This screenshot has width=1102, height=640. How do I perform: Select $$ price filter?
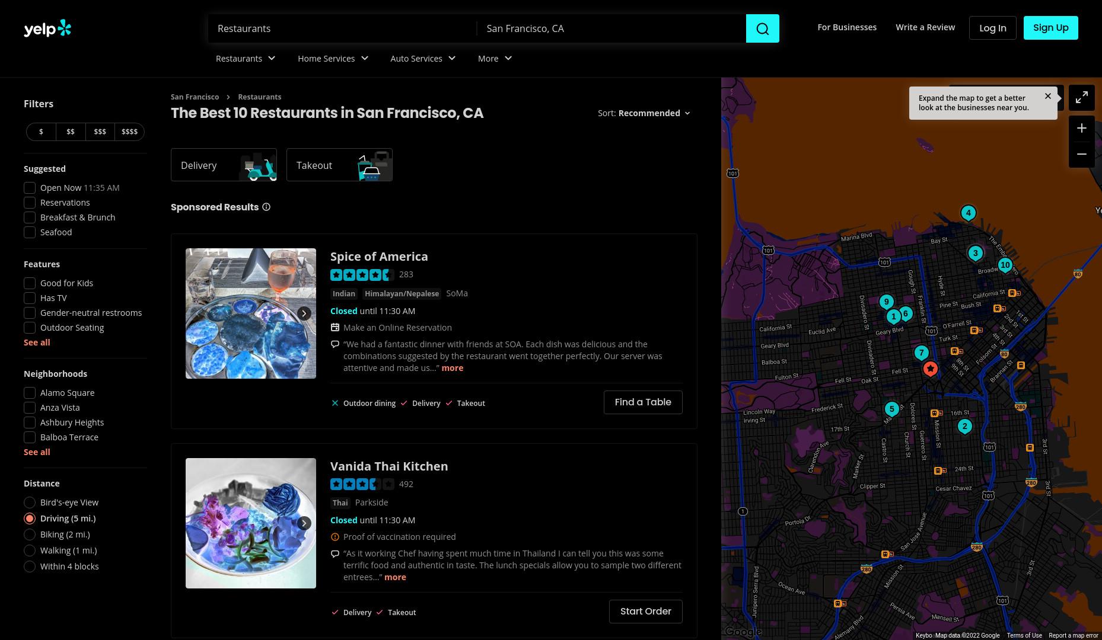(x=71, y=132)
